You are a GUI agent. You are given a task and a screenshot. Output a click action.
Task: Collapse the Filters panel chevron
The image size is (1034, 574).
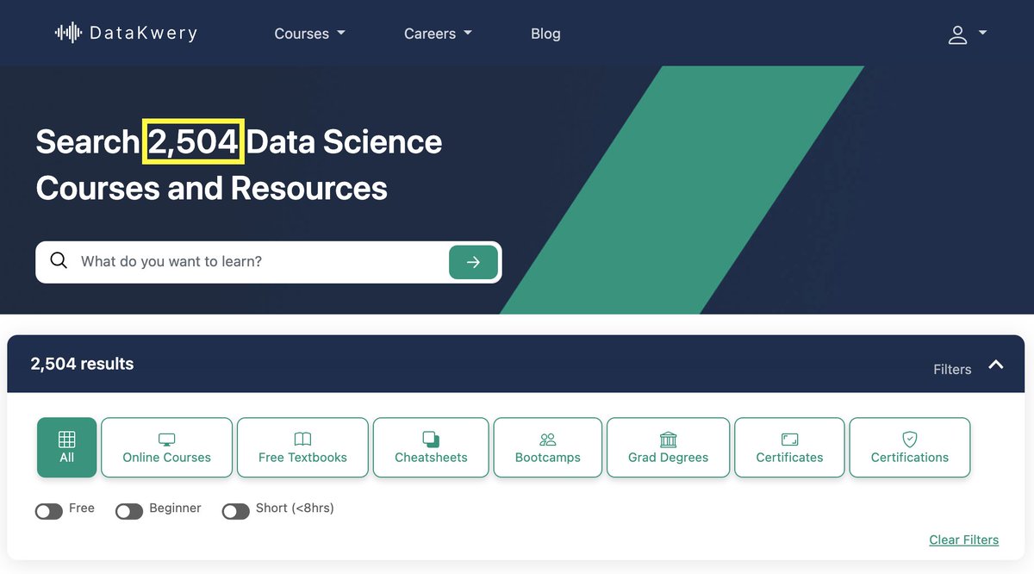click(x=996, y=365)
